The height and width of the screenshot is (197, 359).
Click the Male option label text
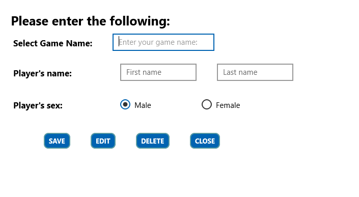point(143,105)
